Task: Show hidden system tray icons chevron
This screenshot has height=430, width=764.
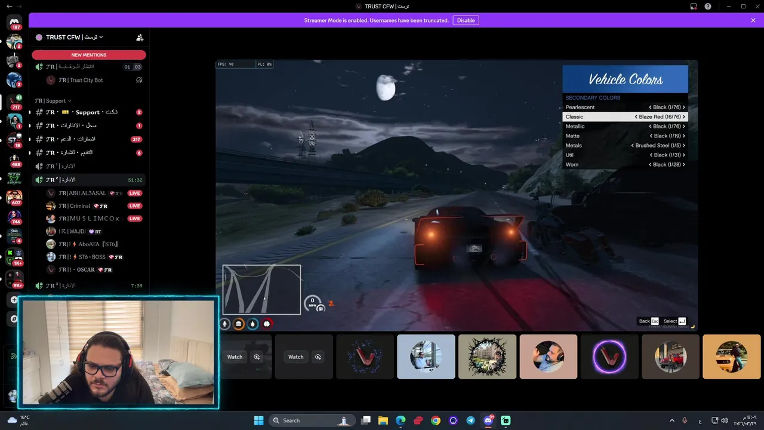Action: pos(672,420)
